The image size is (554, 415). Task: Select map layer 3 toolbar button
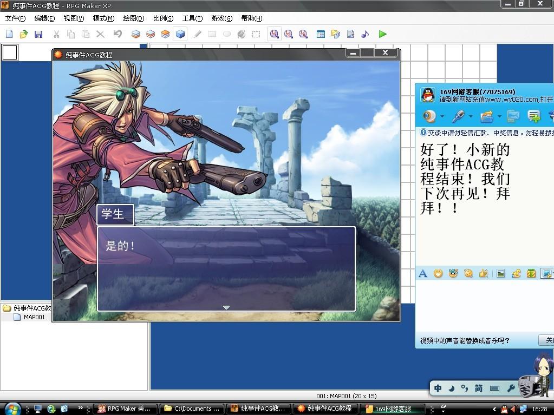[x=165, y=34]
